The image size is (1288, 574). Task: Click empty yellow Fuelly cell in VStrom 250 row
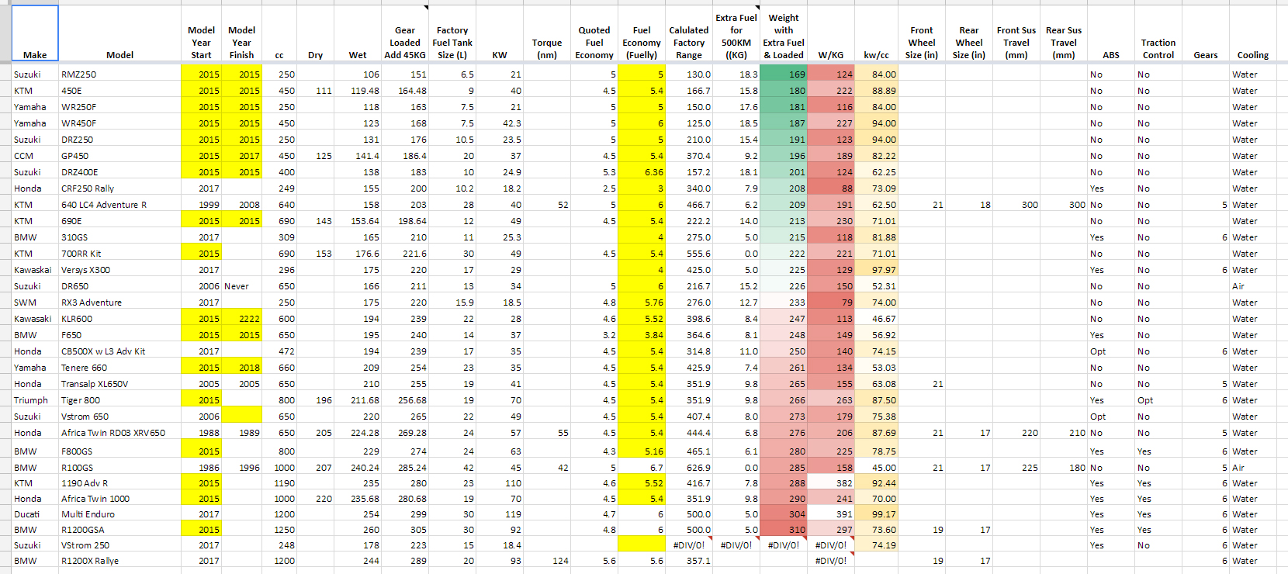coord(642,545)
